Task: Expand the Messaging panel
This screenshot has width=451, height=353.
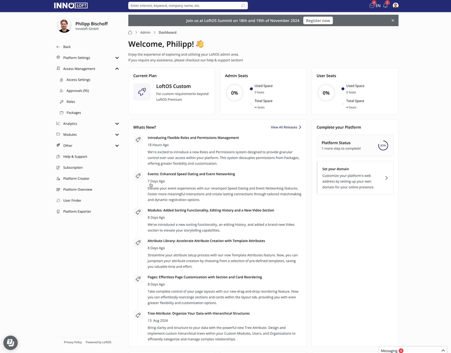Action: (443, 350)
